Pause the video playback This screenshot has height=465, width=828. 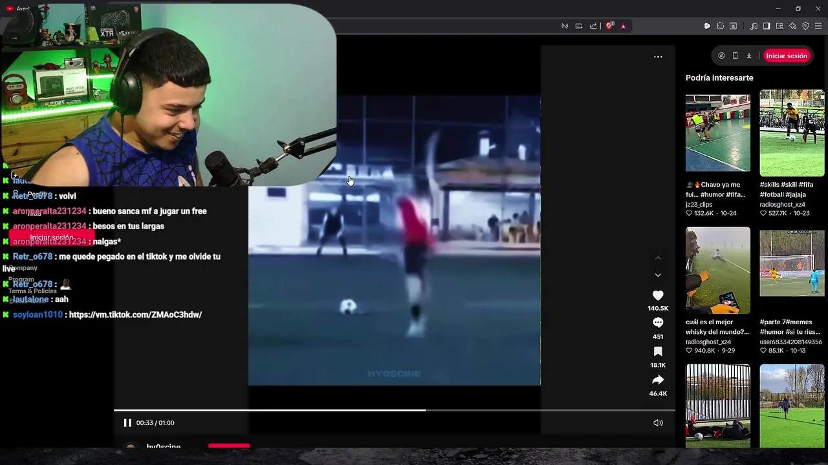[127, 423]
